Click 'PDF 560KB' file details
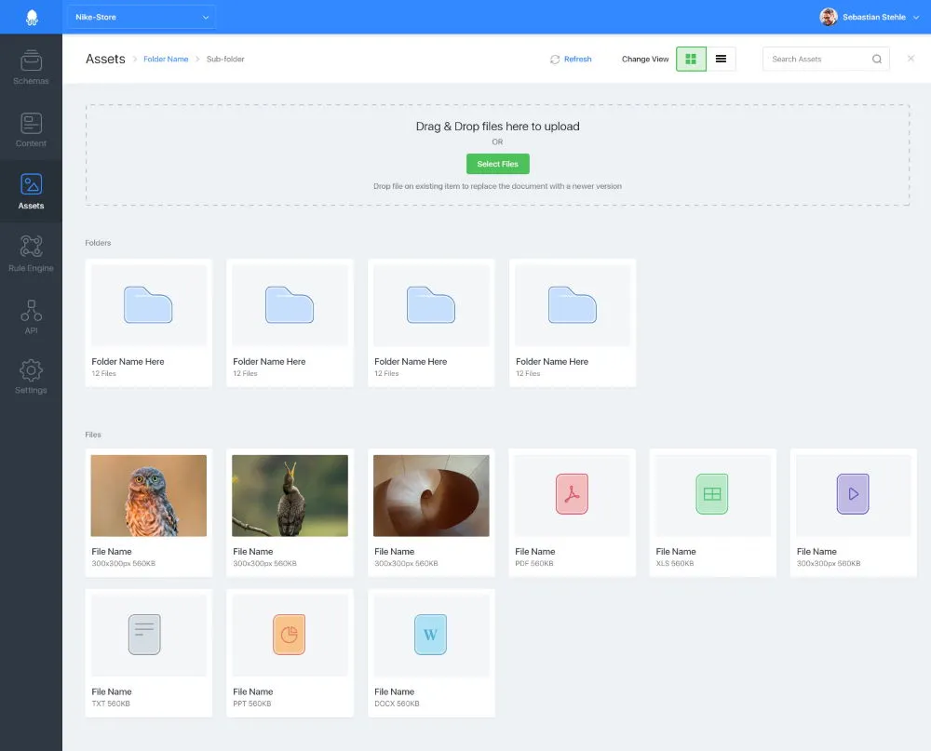931x751 pixels. pyautogui.click(x=533, y=563)
